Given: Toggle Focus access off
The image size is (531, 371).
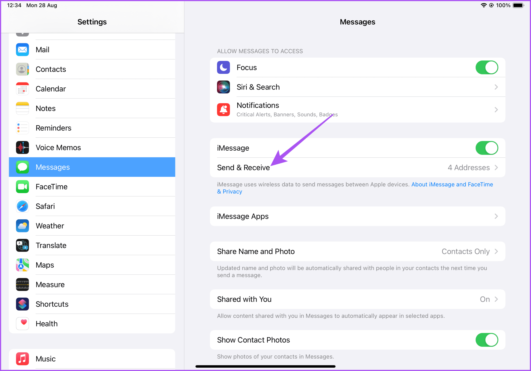Looking at the screenshot, I should click(487, 67).
